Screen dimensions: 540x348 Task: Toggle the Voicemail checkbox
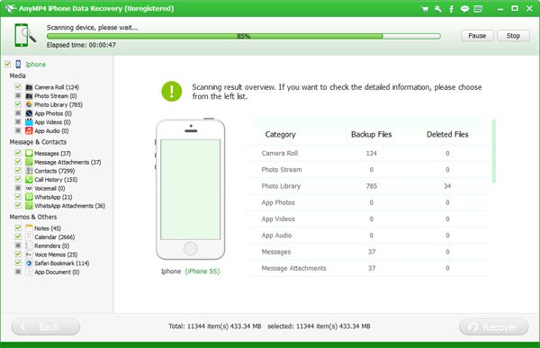tap(18, 188)
